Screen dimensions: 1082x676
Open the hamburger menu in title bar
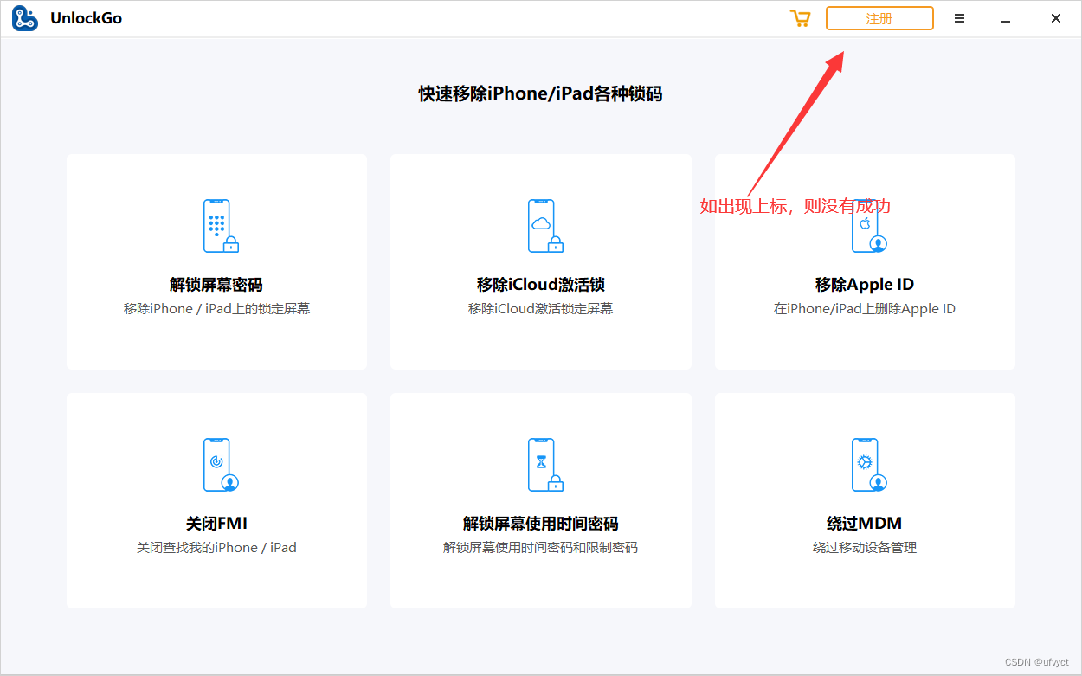(x=959, y=18)
